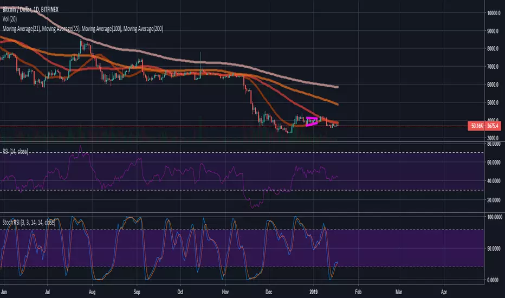Click the 60.0000 RSI scale value
505x298 pixels.
[494, 163]
